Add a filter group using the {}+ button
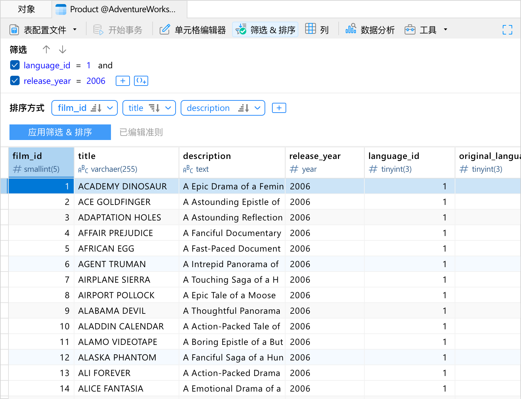 (x=141, y=81)
